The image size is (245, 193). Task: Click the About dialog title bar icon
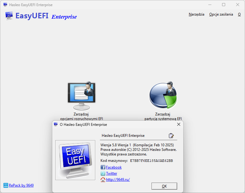[56, 125]
